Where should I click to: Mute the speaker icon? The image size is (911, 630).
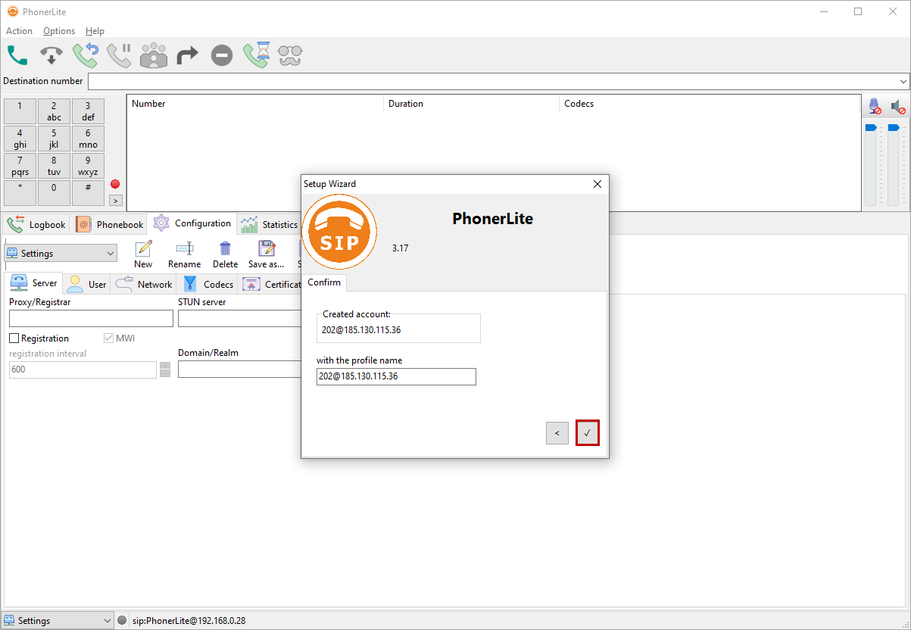[897, 107]
